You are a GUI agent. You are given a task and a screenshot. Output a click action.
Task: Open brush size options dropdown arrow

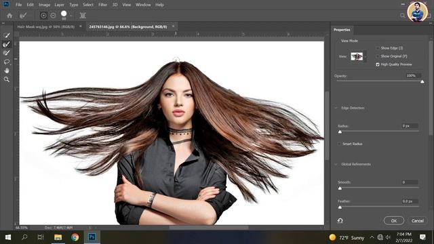point(71,16)
